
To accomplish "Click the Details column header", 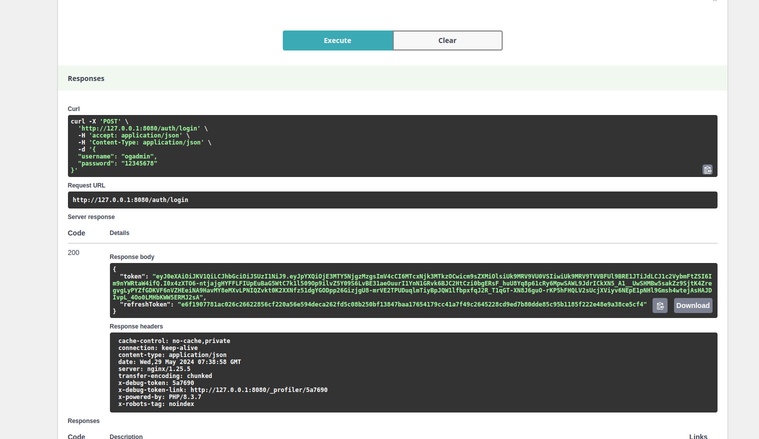I will point(119,233).
